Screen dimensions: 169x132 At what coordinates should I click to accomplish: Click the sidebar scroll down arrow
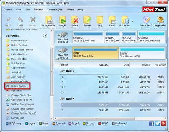click(52, 119)
